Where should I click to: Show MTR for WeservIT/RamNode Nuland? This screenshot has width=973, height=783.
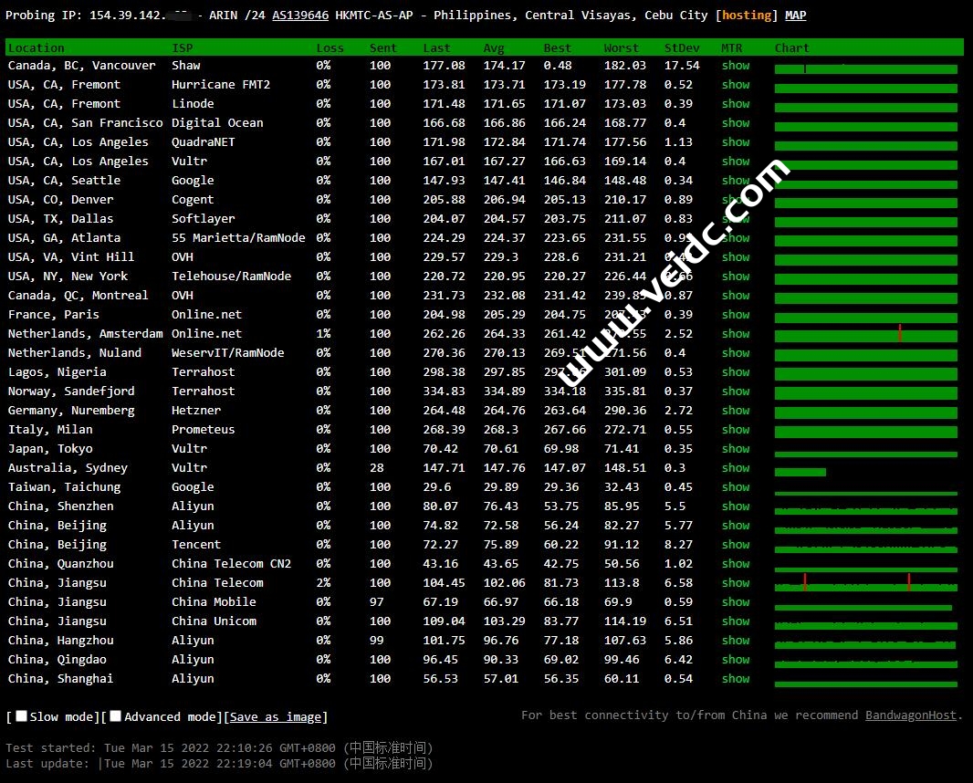pyautogui.click(x=736, y=352)
